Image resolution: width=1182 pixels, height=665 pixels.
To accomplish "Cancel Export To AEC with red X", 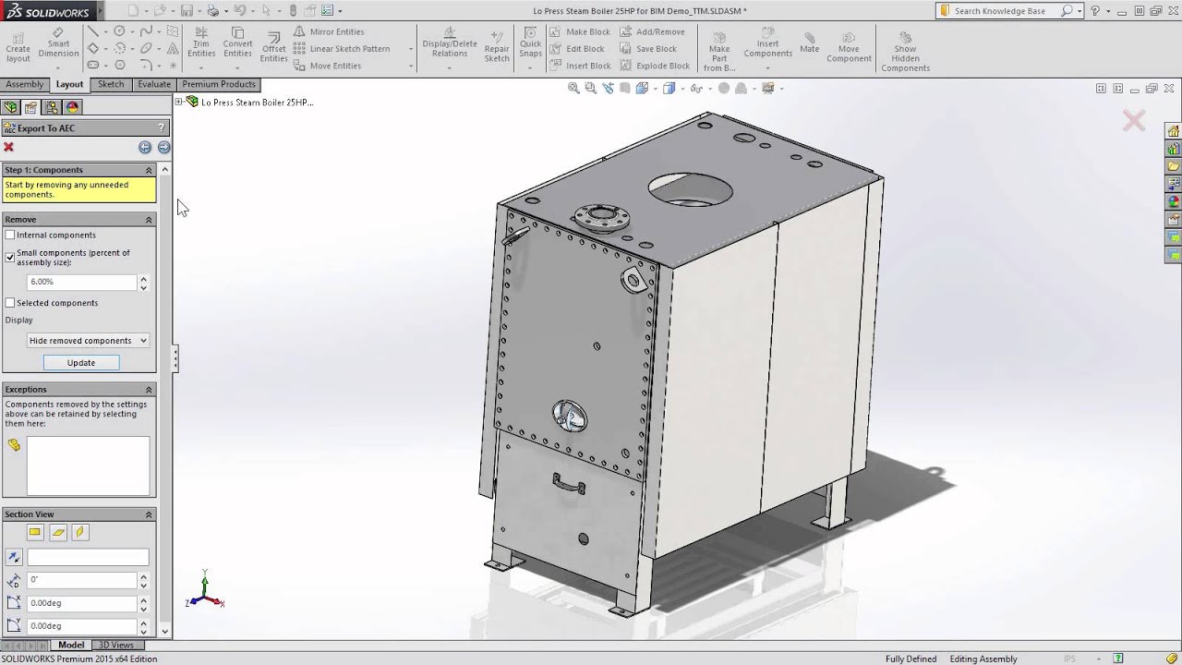I will (x=9, y=147).
